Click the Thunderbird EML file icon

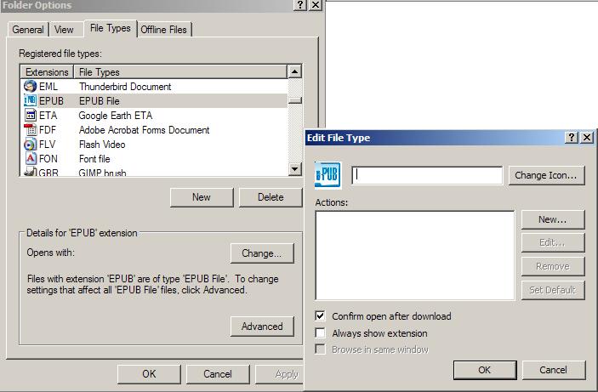tap(30, 87)
